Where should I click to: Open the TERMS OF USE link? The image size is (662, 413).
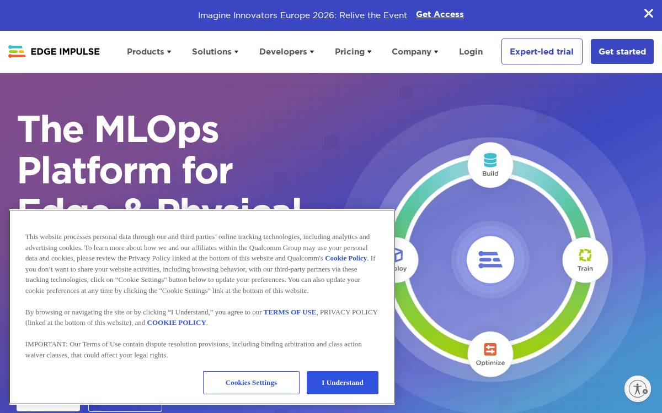pos(290,312)
